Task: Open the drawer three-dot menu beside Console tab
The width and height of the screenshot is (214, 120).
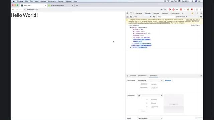Action: click(128, 76)
